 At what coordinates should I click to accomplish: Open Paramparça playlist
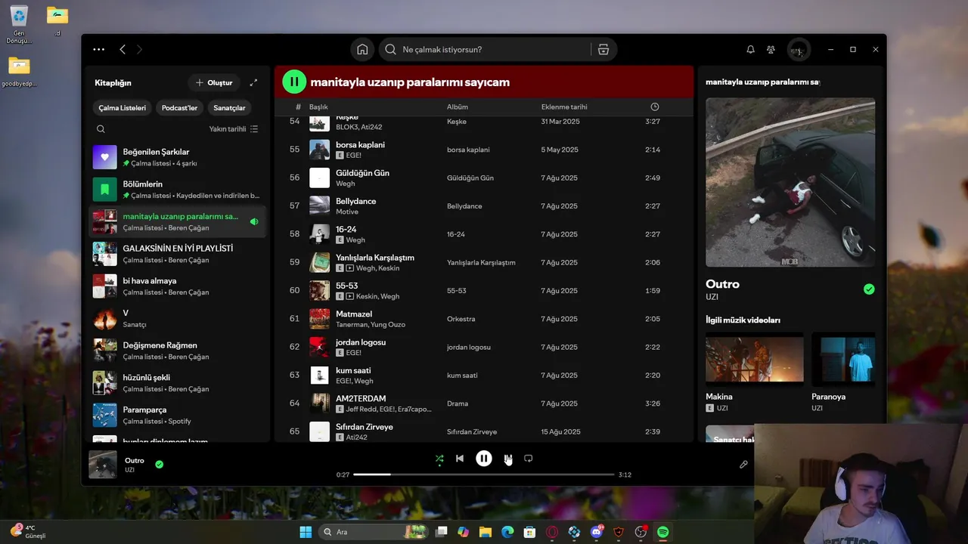[177, 415]
